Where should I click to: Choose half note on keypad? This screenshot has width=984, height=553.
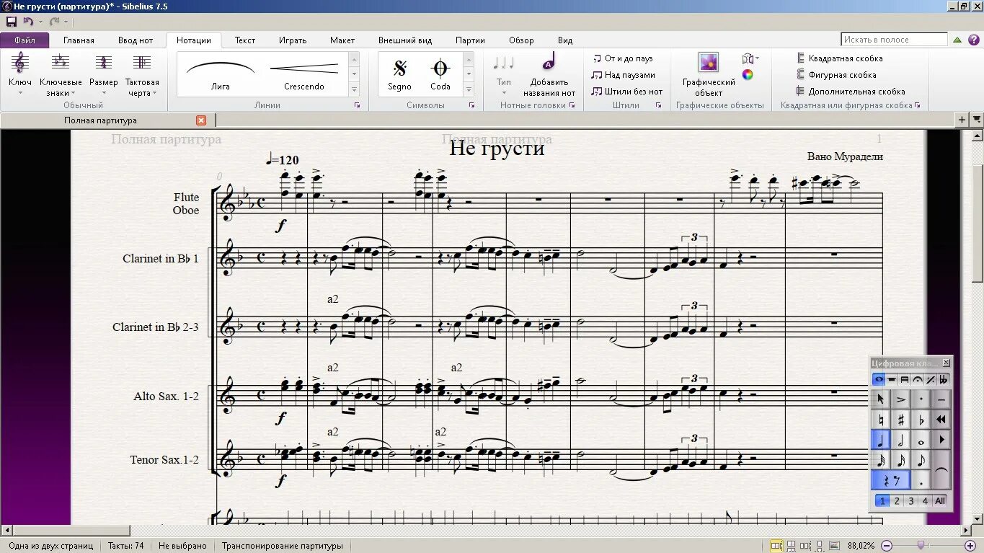click(900, 440)
